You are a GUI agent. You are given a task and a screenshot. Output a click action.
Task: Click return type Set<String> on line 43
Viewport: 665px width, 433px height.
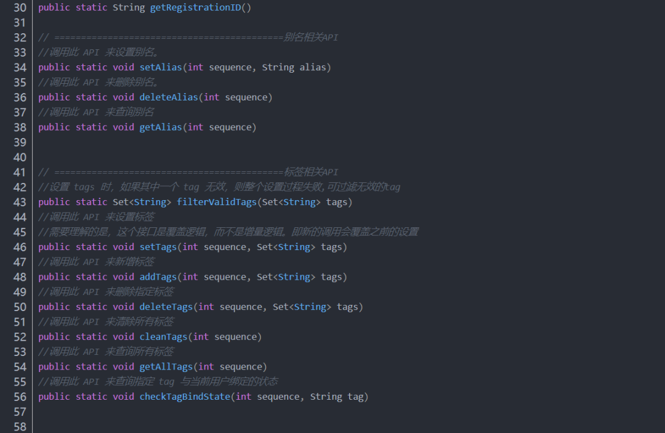pyautogui.click(x=142, y=202)
